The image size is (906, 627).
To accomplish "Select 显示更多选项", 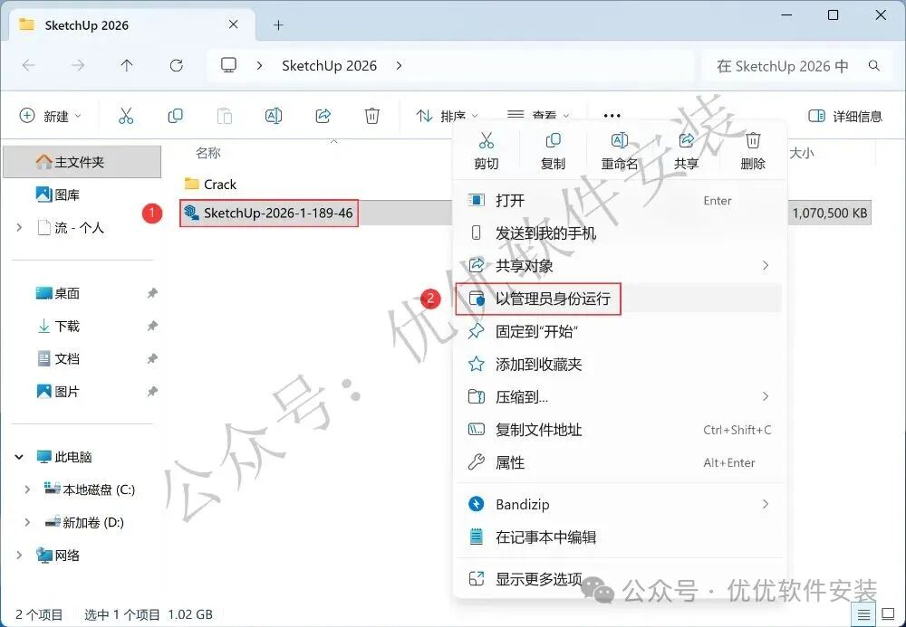I will pos(619,578).
